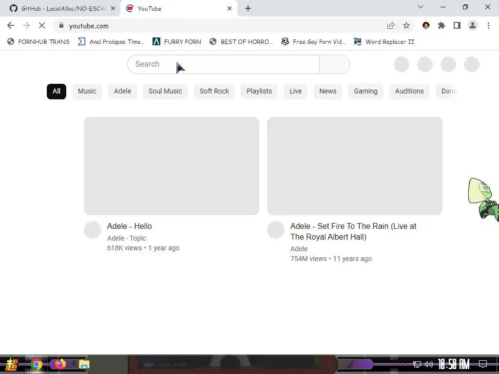Open File Explorer from the taskbar

coord(84,364)
